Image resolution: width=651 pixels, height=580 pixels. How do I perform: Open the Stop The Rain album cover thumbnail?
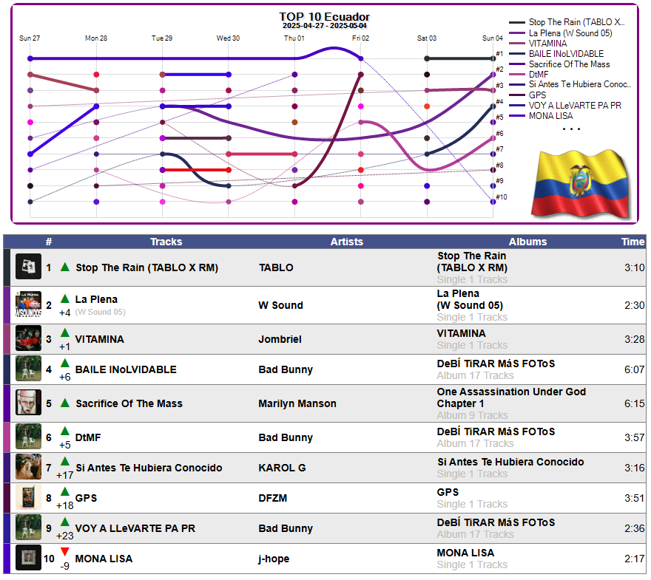coord(28,266)
